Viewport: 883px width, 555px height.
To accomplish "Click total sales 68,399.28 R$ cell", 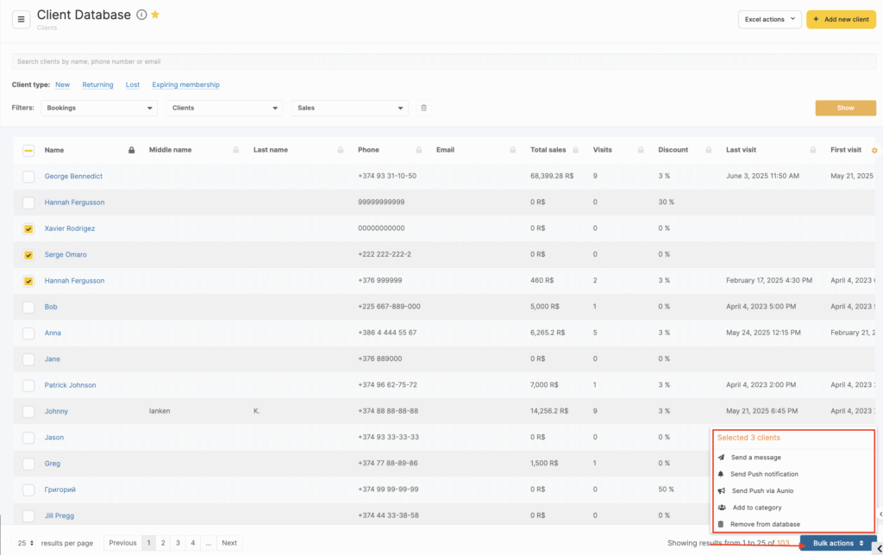I will [x=552, y=176].
